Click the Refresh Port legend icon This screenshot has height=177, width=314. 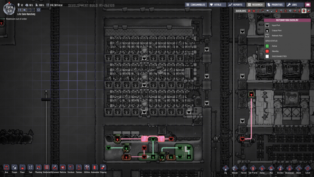(267, 35)
